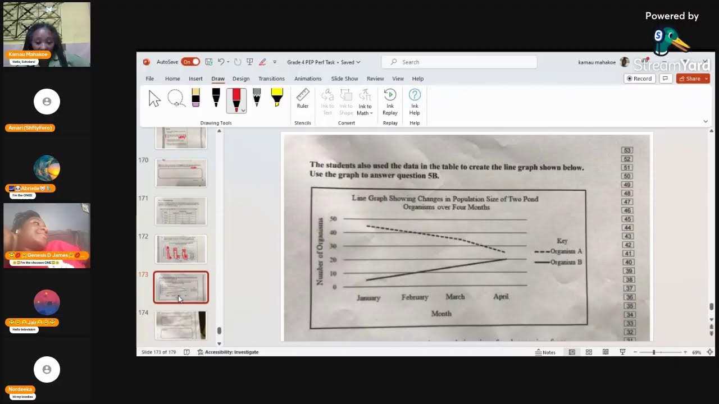
Task: Click Slide 173 of 179 indicator
Action: point(158,352)
